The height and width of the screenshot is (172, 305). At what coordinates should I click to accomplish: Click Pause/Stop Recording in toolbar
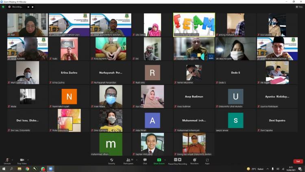click(x=178, y=160)
